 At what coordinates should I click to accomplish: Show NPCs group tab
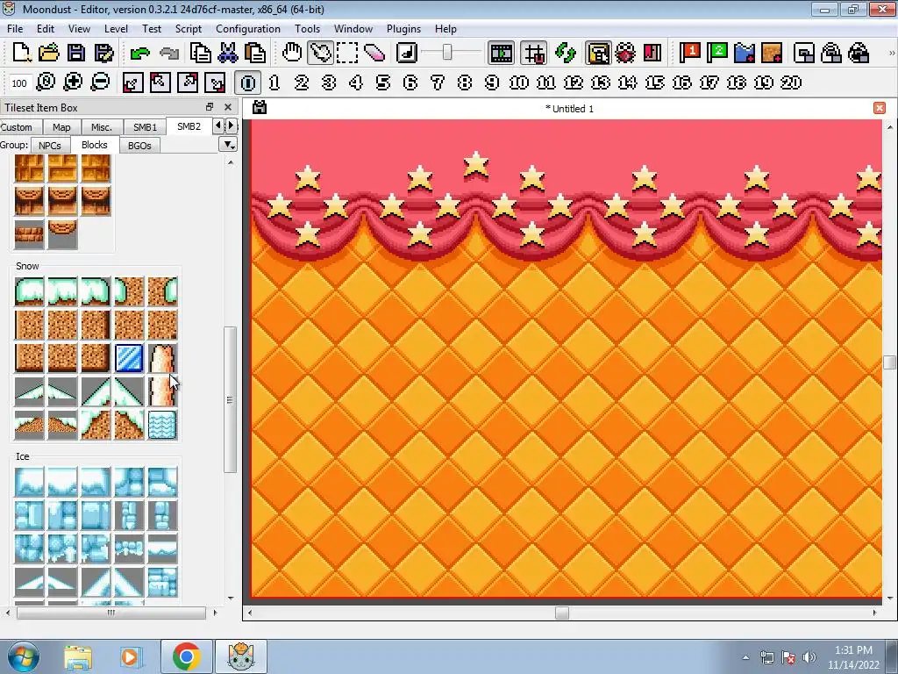50,146
